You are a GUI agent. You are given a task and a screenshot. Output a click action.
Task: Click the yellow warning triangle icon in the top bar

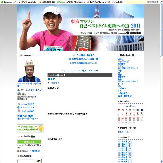(x=40, y=2)
